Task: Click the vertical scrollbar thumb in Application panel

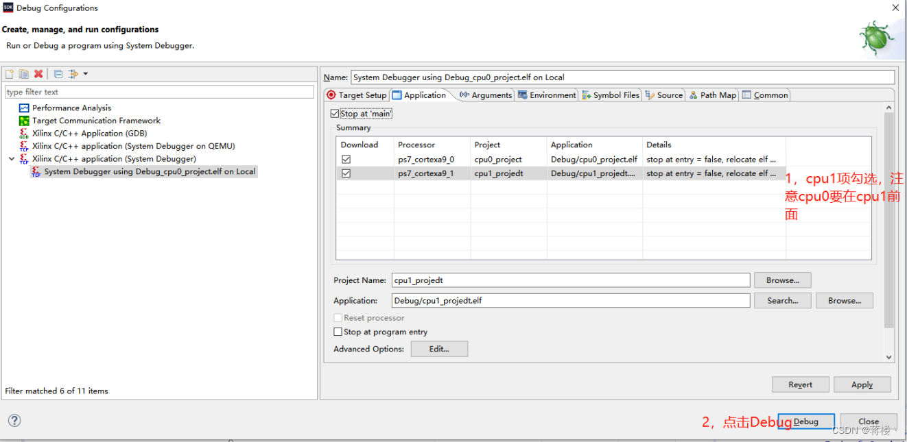Action: tap(889, 221)
